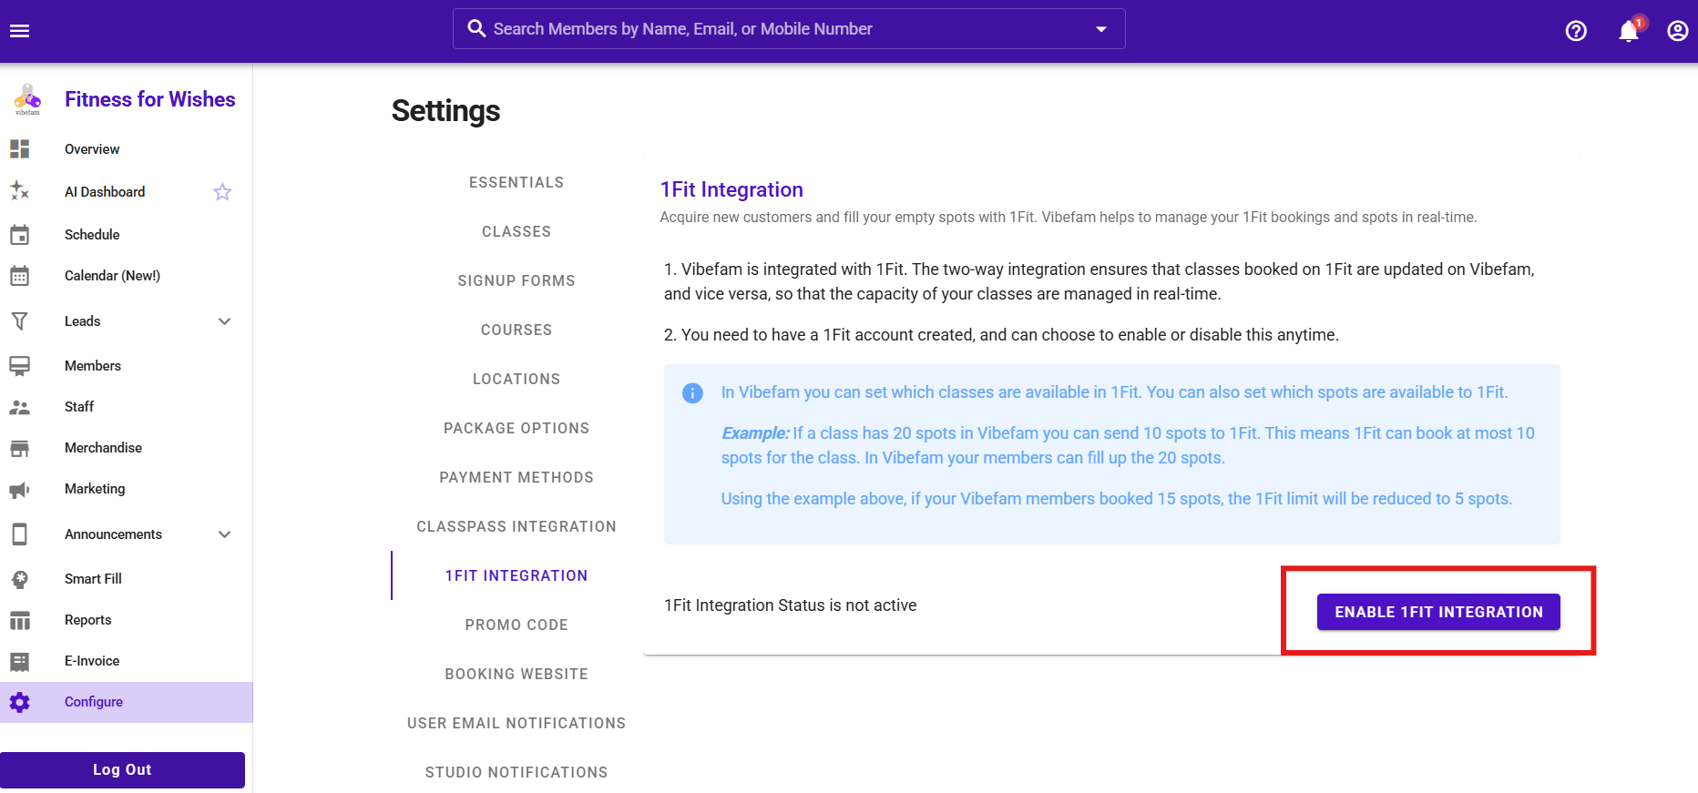Click the AI Dashboard sparkle icon
Screen dimensions: 1698x793
coord(19,191)
